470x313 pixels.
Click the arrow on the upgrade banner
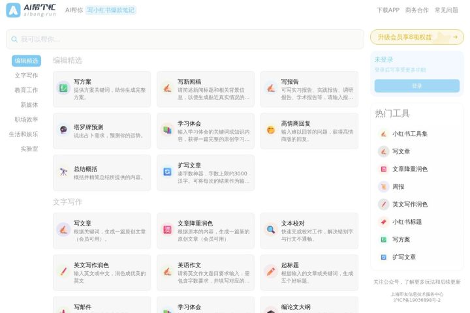(x=455, y=37)
